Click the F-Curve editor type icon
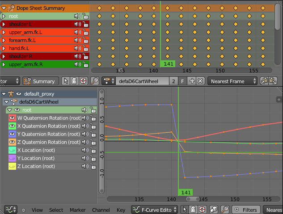The height and width of the screenshot is (214, 283). point(10,210)
